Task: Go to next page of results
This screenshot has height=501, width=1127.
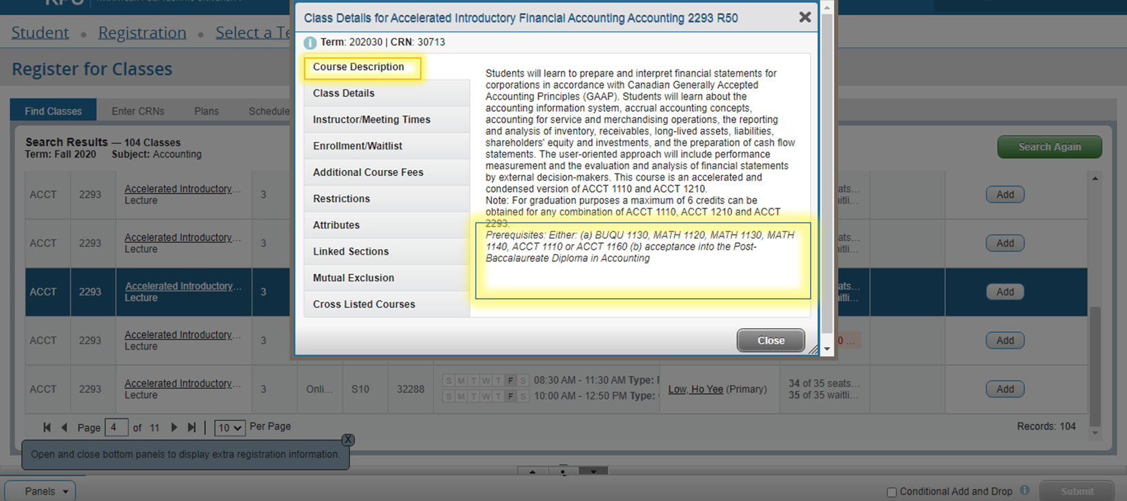Action: tap(174, 427)
